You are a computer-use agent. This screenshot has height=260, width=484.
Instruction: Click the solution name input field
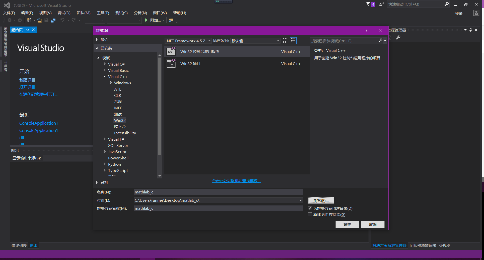pyautogui.click(x=218, y=208)
